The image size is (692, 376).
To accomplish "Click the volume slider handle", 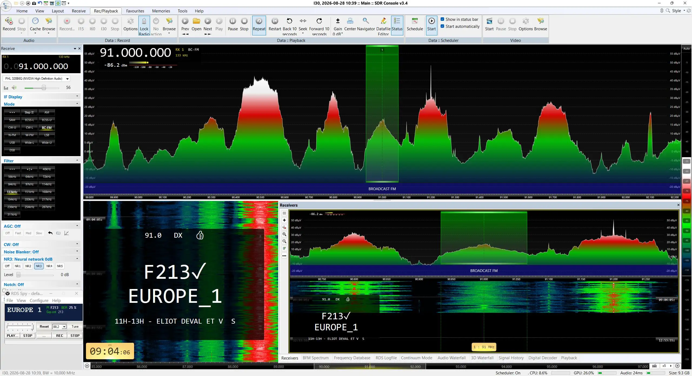I will tap(44, 88).
